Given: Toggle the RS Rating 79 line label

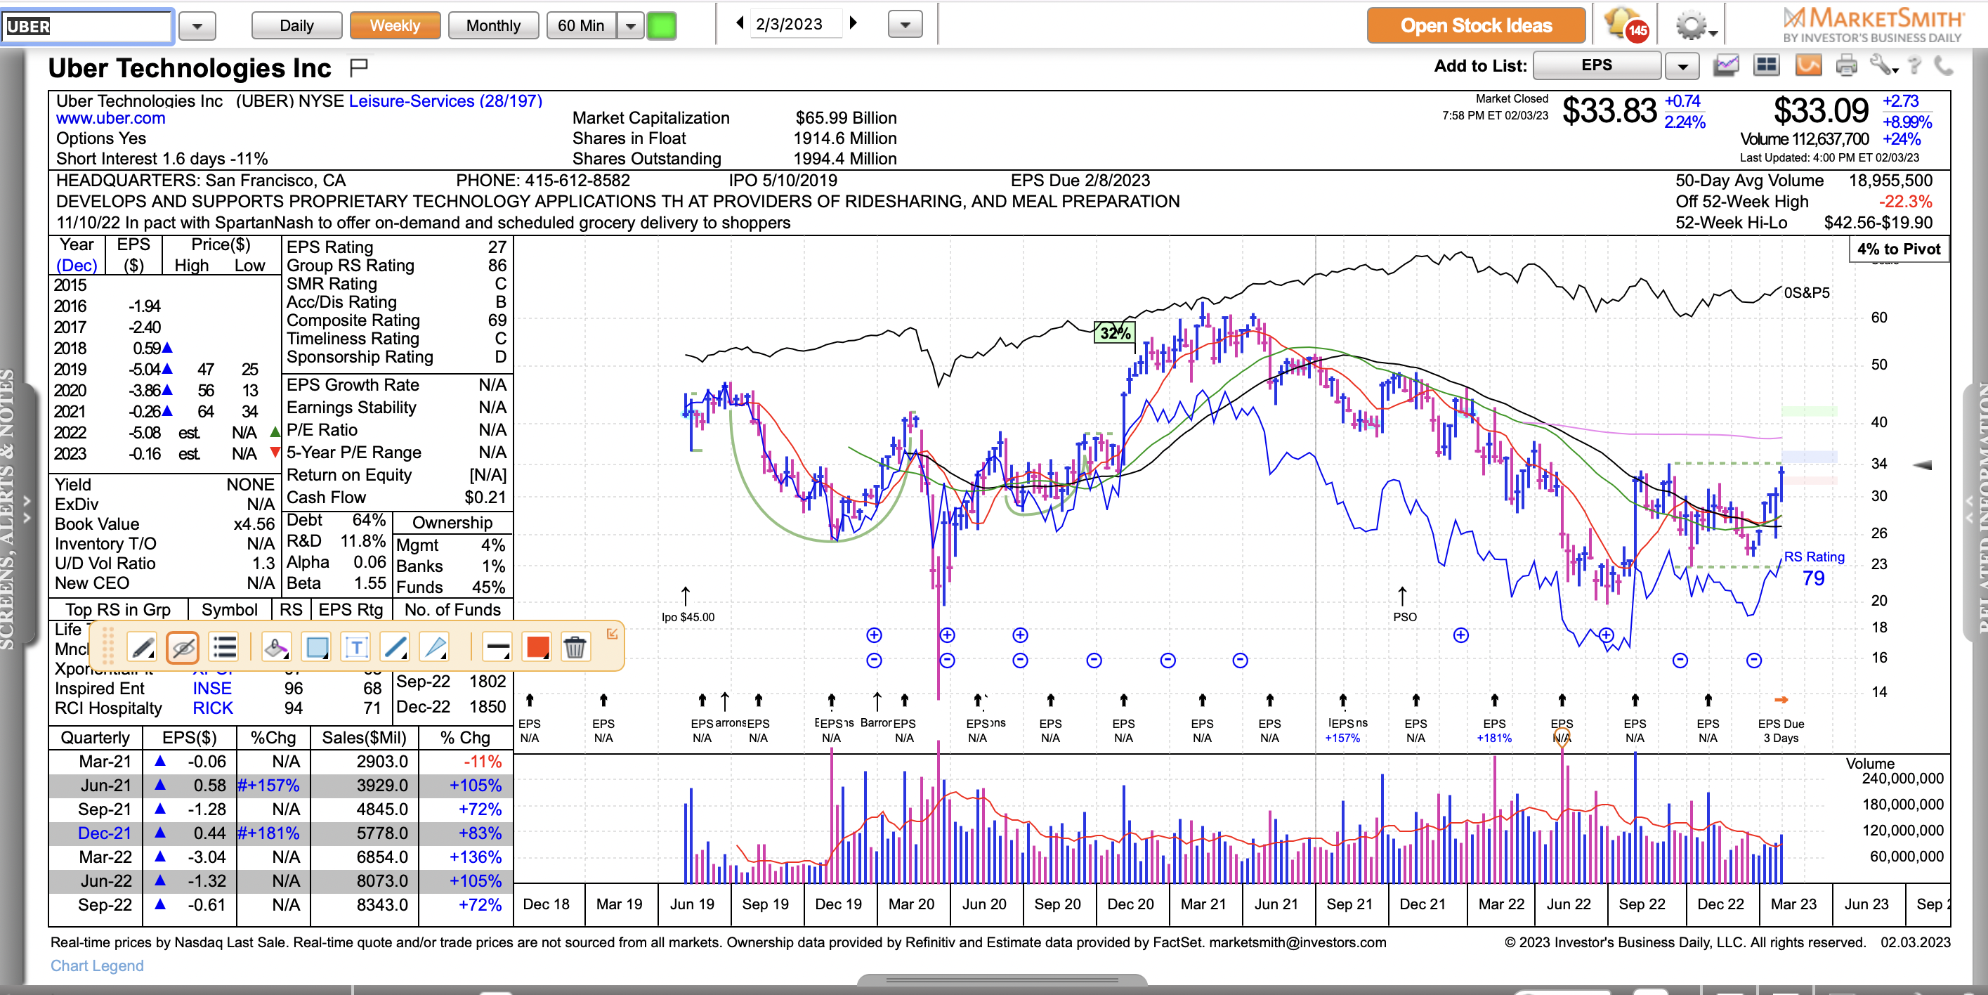Looking at the screenshot, I should (x=1814, y=568).
